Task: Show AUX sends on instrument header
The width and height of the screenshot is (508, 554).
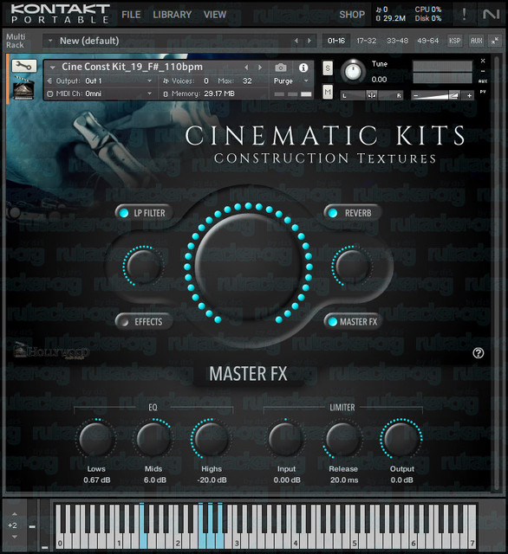Action: point(483,81)
